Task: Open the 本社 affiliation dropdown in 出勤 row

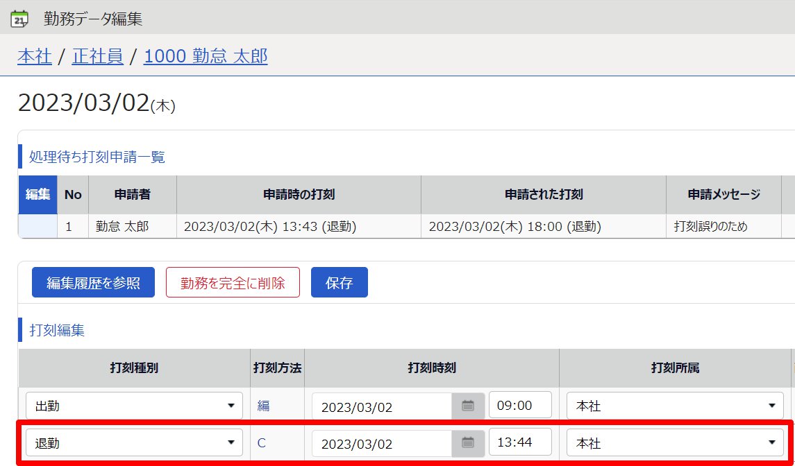Action: pos(675,406)
